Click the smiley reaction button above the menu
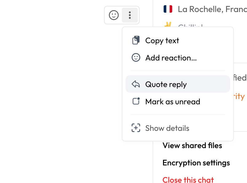The width and height of the screenshot is (247, 183). coord(114,15)
